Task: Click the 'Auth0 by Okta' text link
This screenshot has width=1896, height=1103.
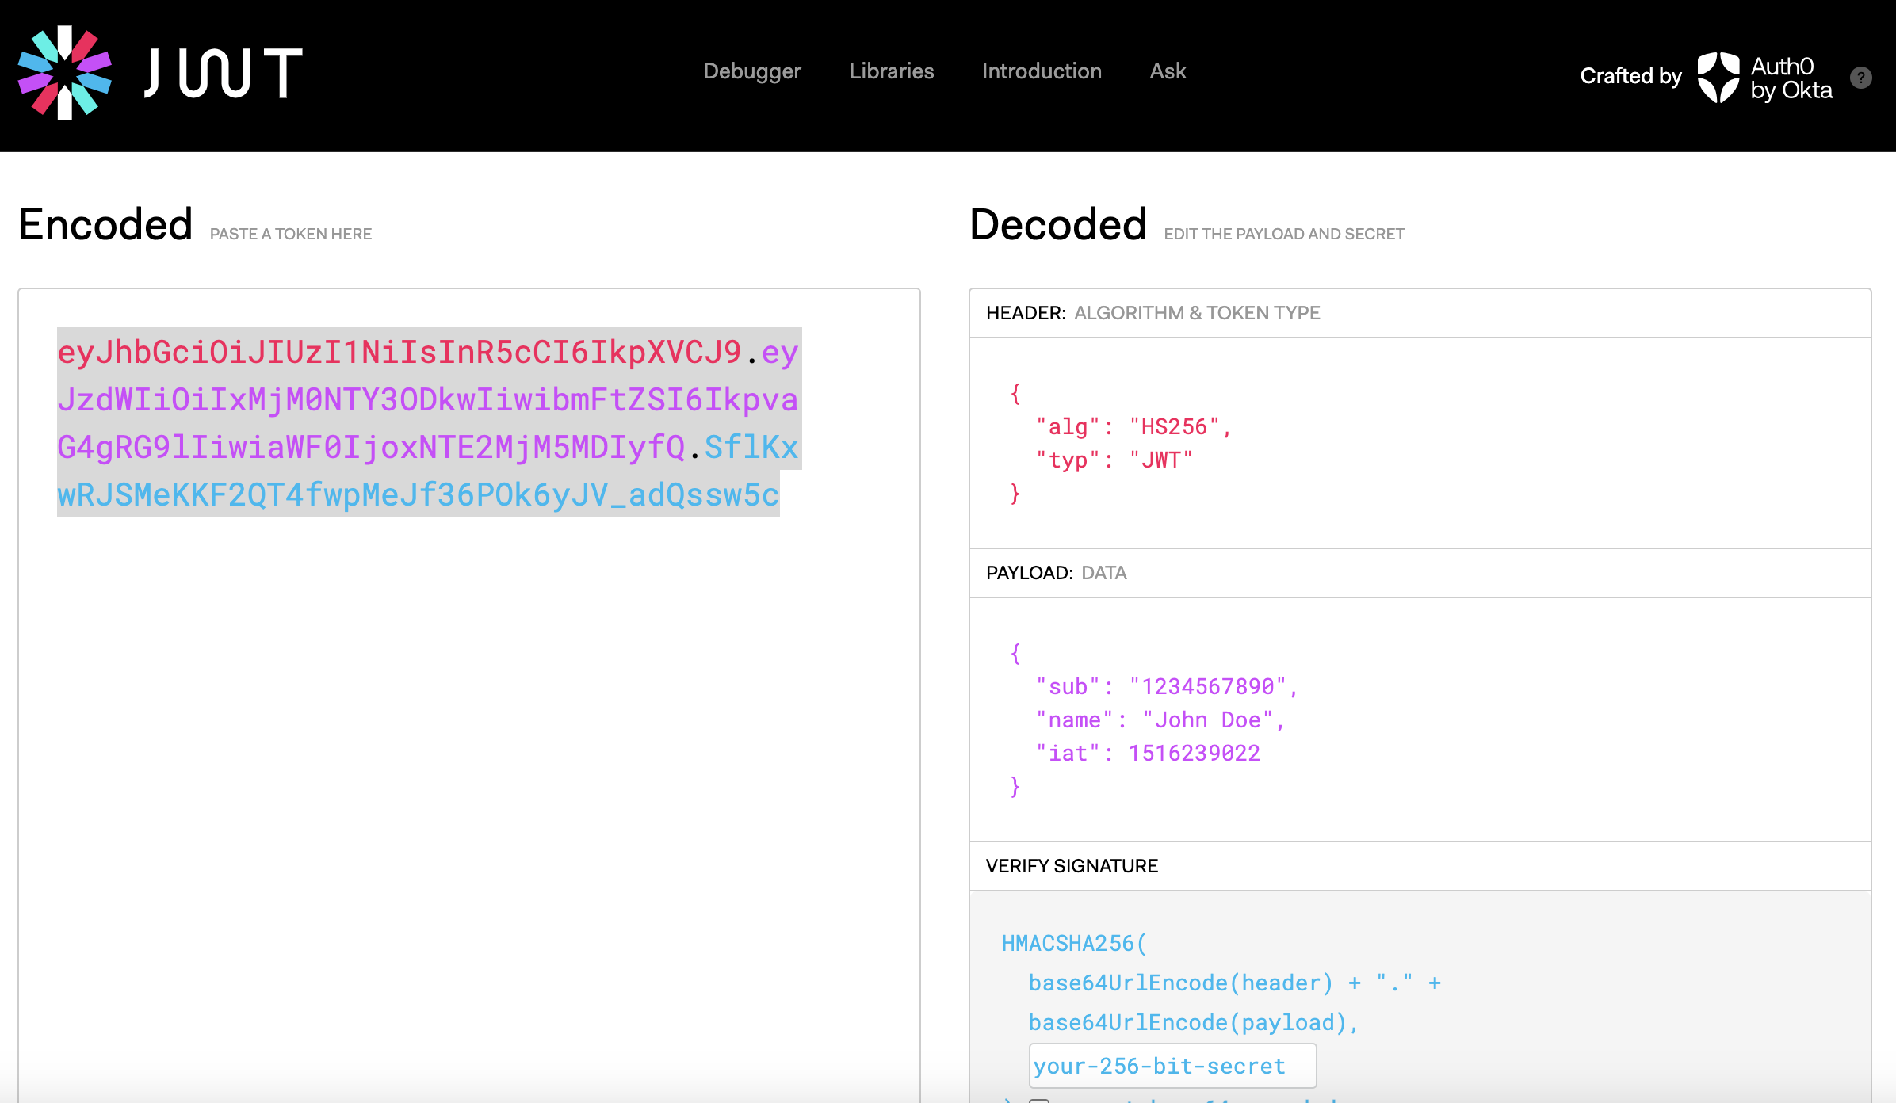Action: pyautogui.click(x=1791, y=78)
